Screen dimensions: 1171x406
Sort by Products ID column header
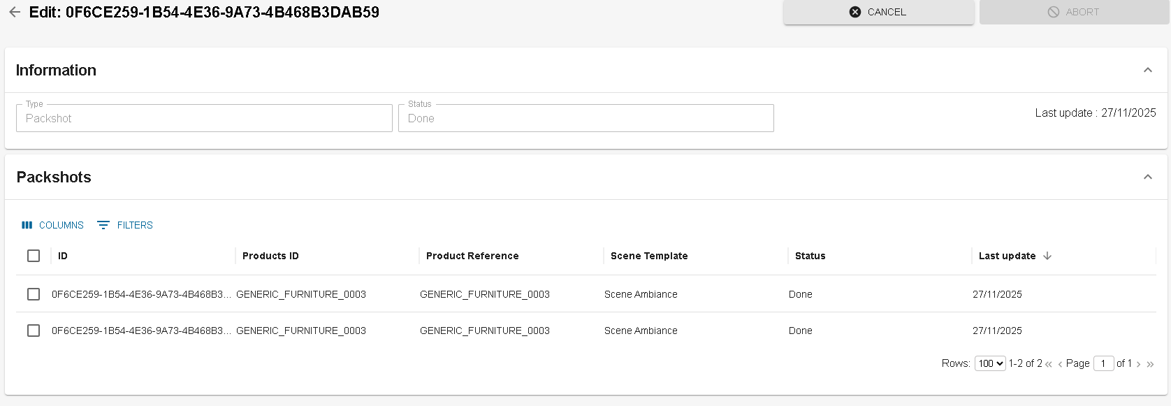coord(270,256)
